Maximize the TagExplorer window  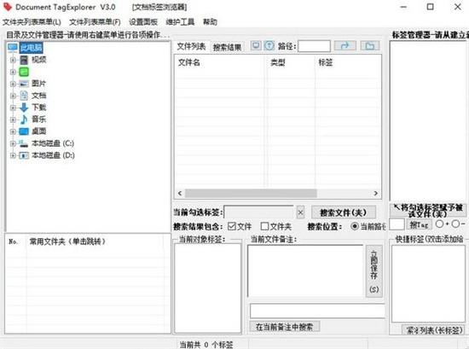tap(430, 7)
